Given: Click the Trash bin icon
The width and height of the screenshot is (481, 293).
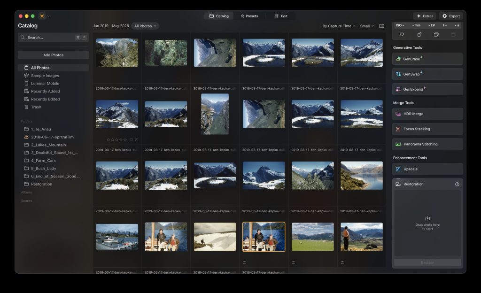Looking at the screenshot, I should [26, 107].
